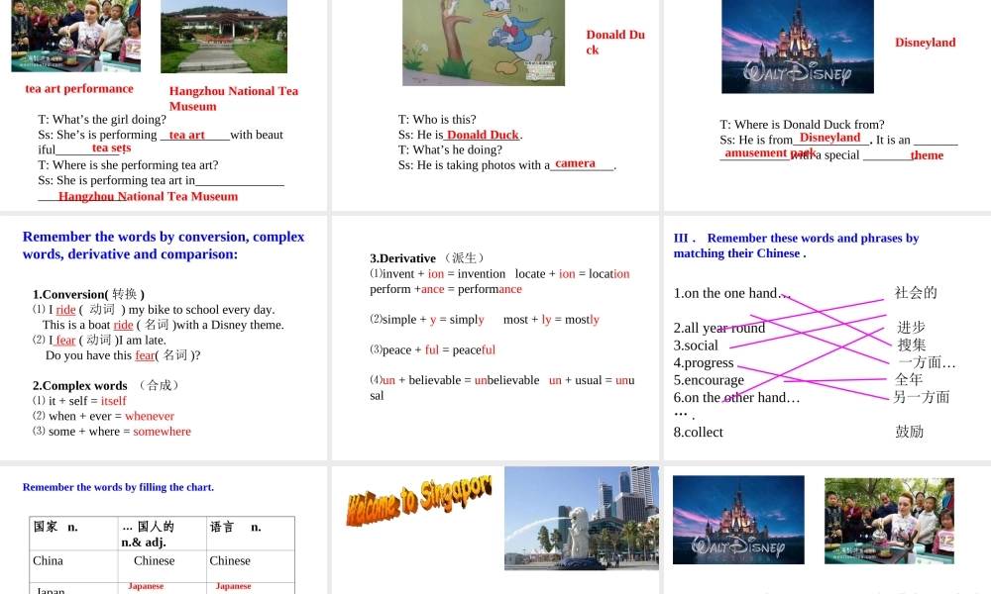Click the red word 'whenever'
This screenshot has width=991, height=594.
click(150, 416)
